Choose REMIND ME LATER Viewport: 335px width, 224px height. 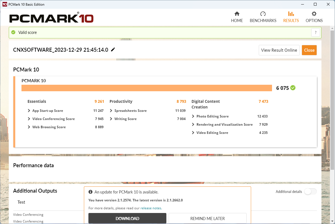pos(207,218)
